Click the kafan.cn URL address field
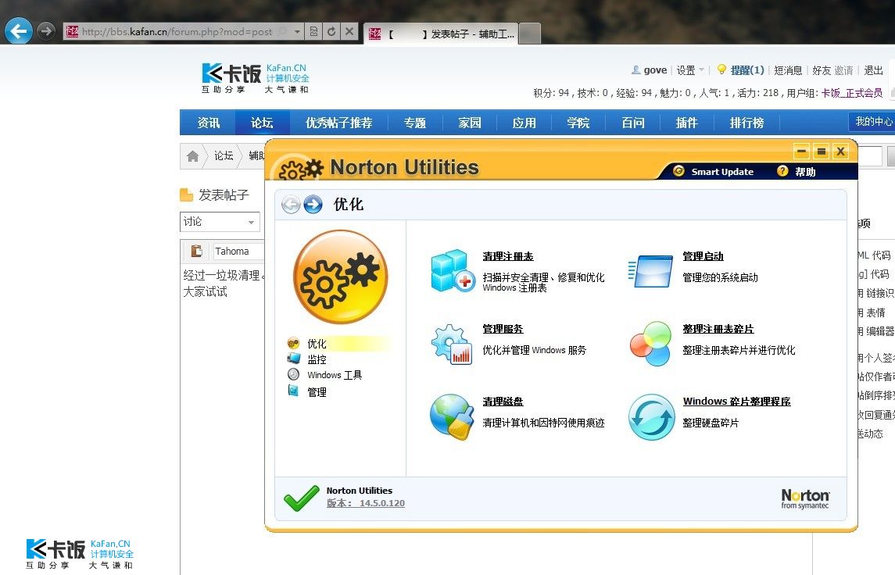 177,32
